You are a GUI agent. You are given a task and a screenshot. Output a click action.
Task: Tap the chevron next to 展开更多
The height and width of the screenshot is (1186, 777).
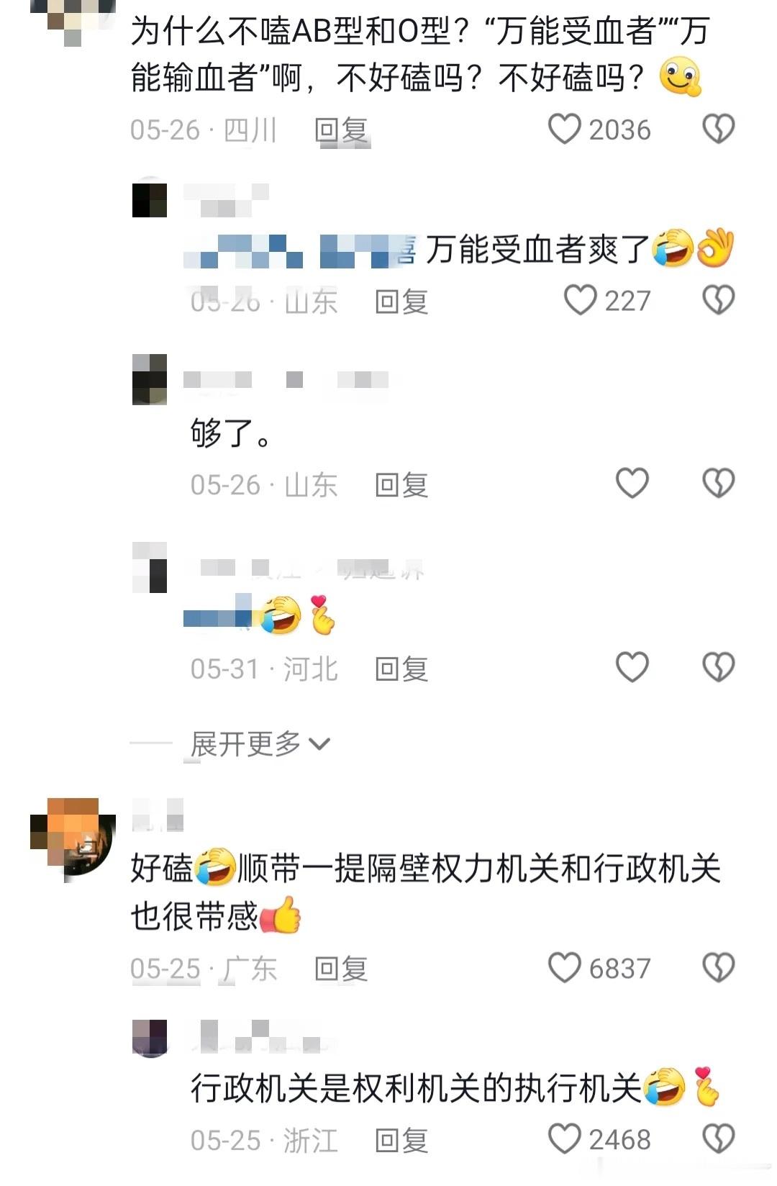click(x=319, y=744)
